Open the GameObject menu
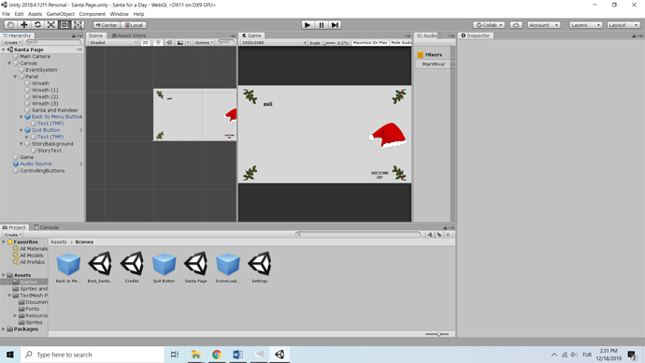 [x=61, y=14]
